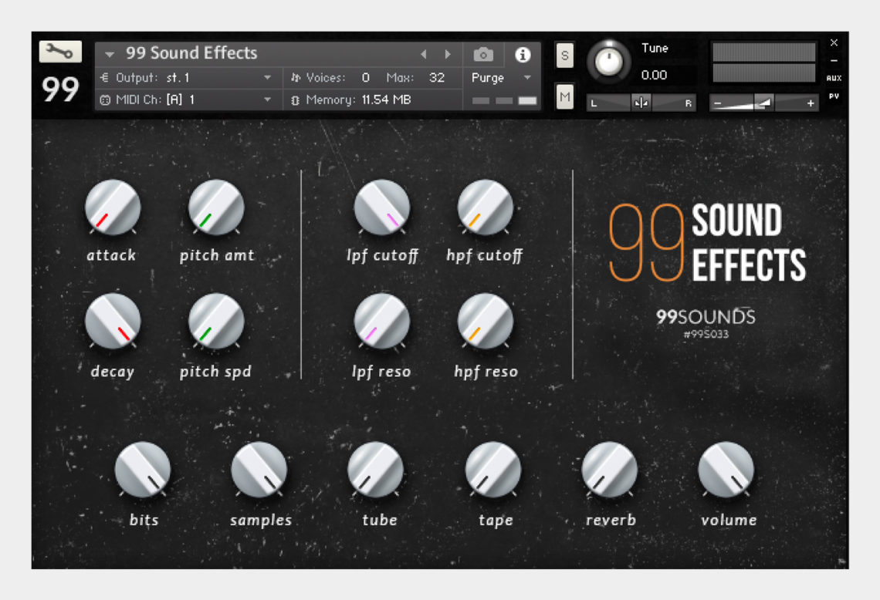Click the snapshot camera icon

(483, 54)
